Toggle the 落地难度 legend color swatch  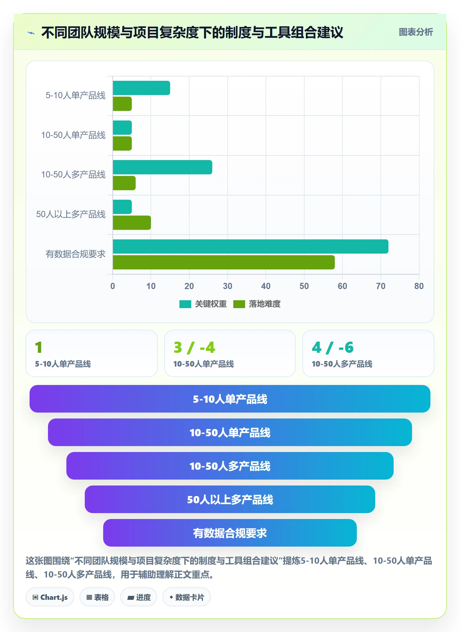coord(239,304)
